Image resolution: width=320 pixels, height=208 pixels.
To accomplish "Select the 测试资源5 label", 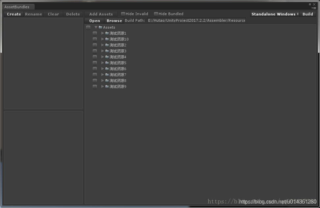I will tap(118, 63).
